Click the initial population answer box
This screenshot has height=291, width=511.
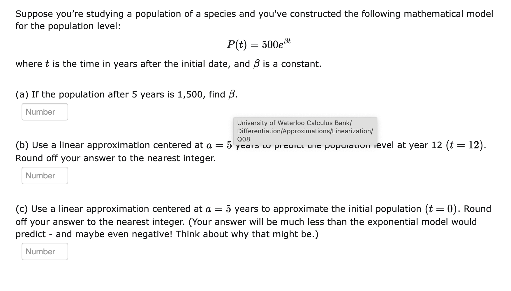tap(44, 251)
